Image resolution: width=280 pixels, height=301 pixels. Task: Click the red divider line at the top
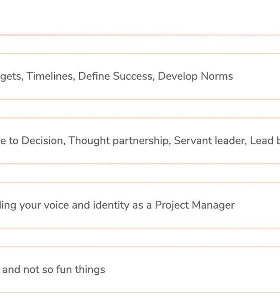pos(140,35)
